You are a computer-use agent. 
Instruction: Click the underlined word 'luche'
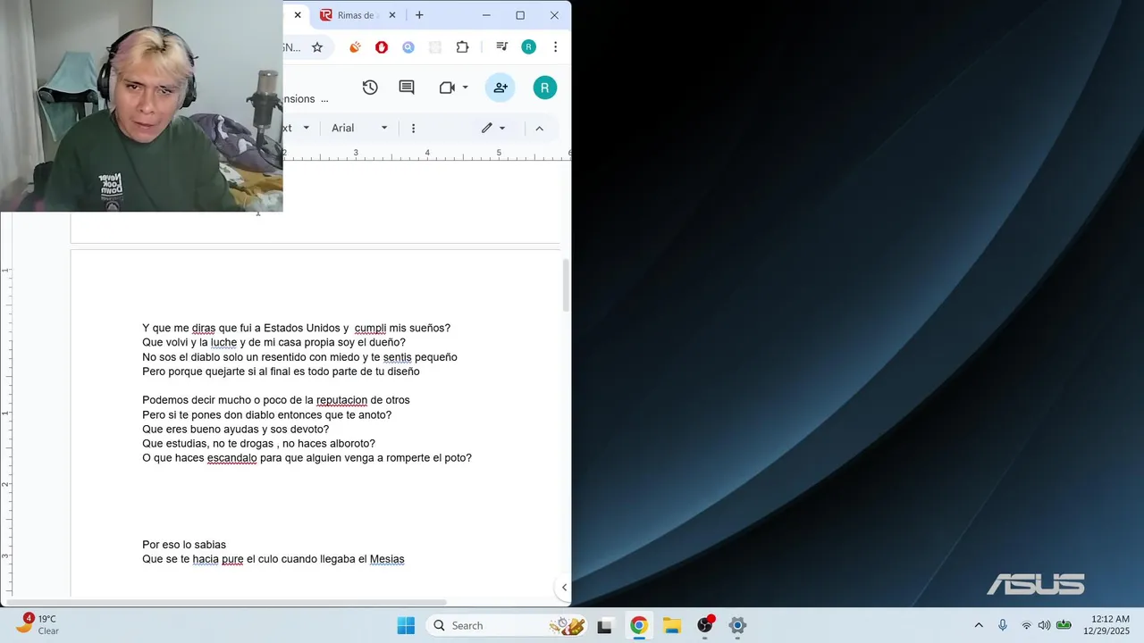tap(223, 342)
